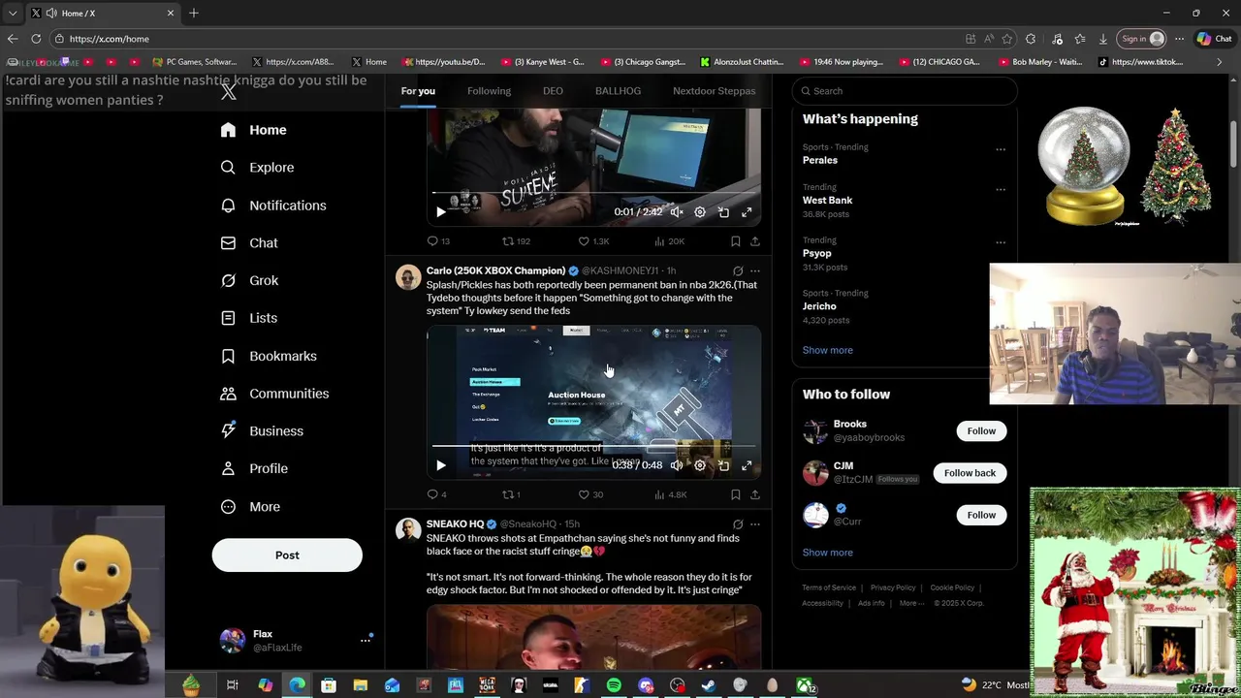Open Edge Downloads toolbar icon
Screen dimensions: 1241x698
click(x=1103, y=39)
